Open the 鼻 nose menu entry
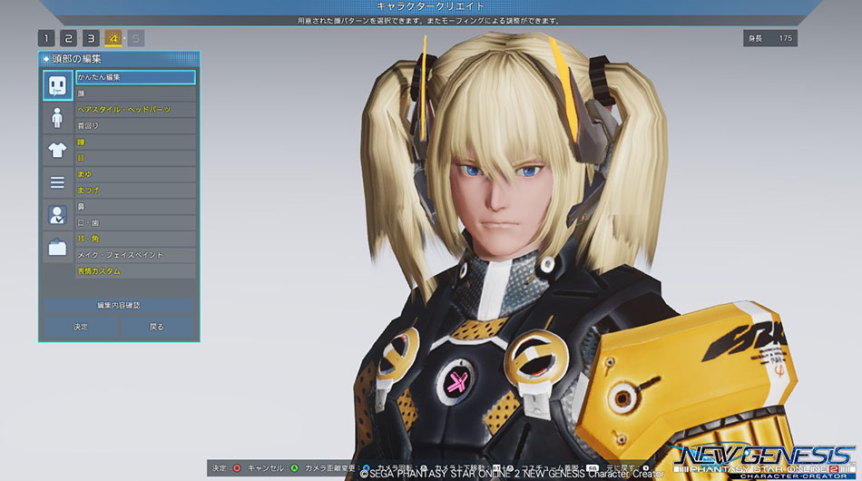The image size is (862, 481). coord(135,207)
